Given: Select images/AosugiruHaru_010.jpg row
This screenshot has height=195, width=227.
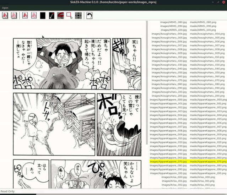Looking at the screenshot, I should 169,57.
